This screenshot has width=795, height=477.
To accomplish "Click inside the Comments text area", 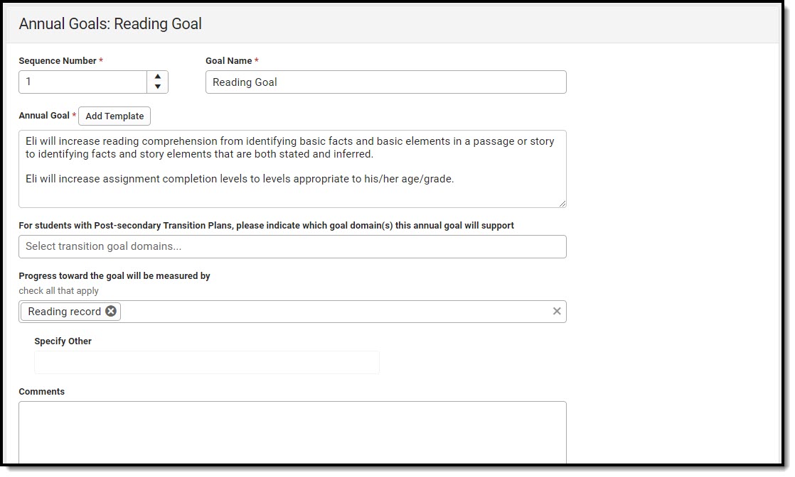I will pyautogui.click(x=292, y=433).
